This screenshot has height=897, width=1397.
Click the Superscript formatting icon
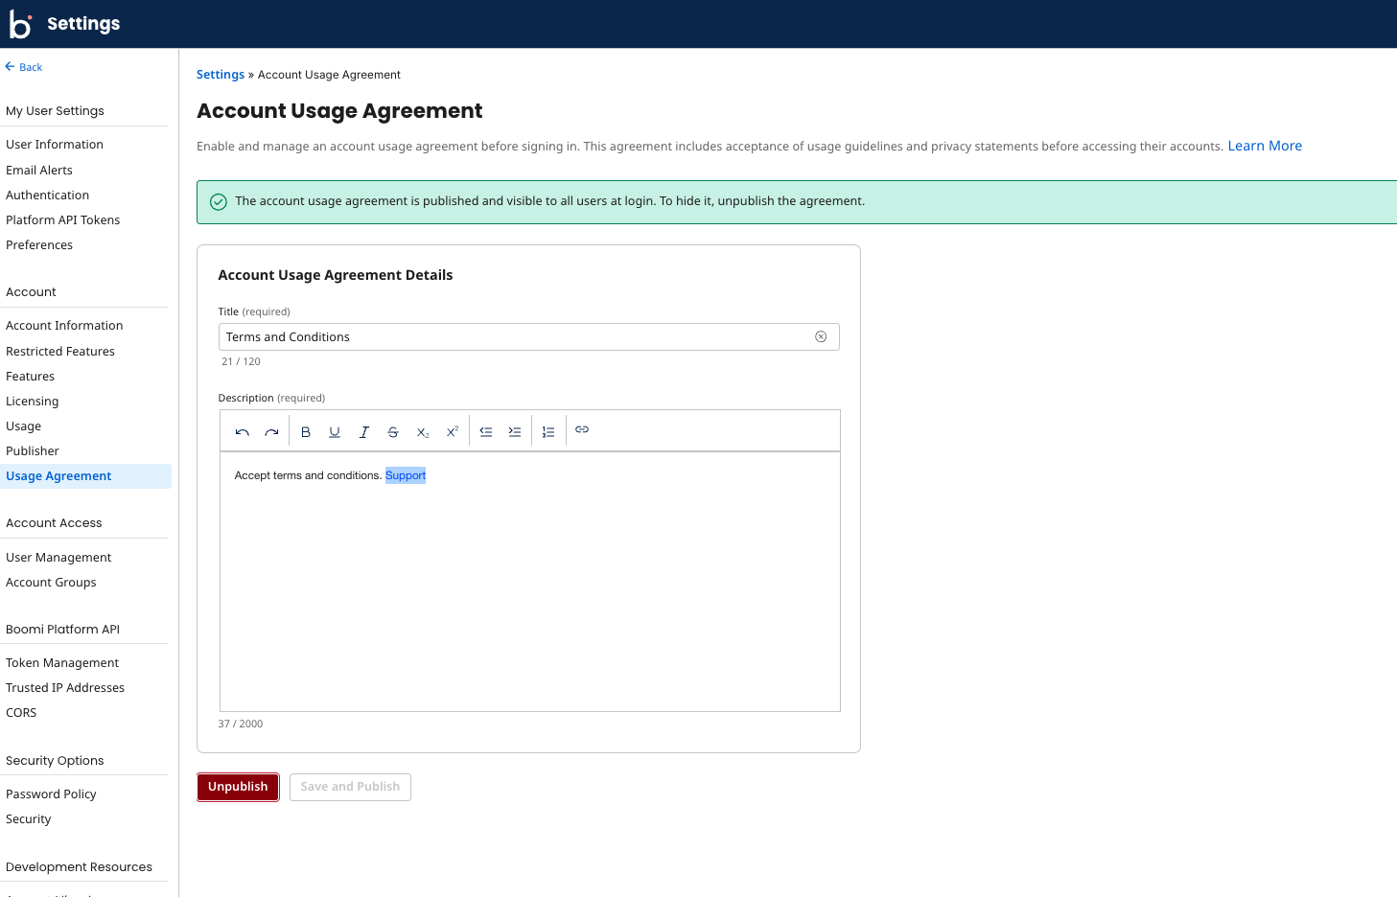[x=452, y=431]
